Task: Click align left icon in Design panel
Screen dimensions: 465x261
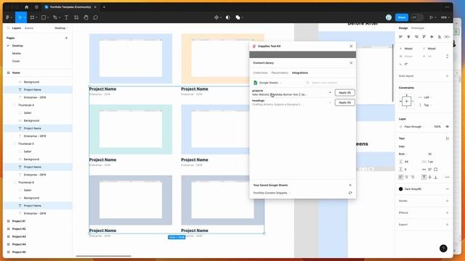Action: point(400,37)
